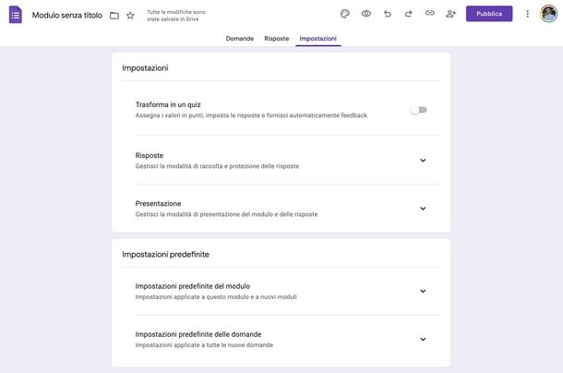This screenshot has height=373, width=563.
Task: Open the theme customization palette
Action: click(x=345, y=14)
